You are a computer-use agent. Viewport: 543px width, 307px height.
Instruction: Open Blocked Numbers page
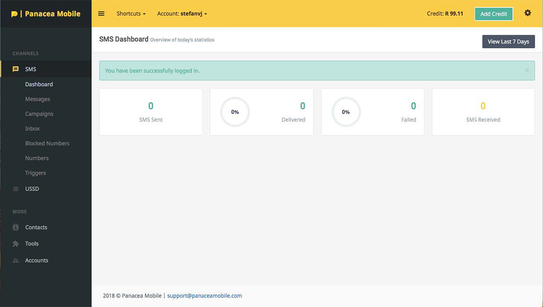(x=47, y=144)
